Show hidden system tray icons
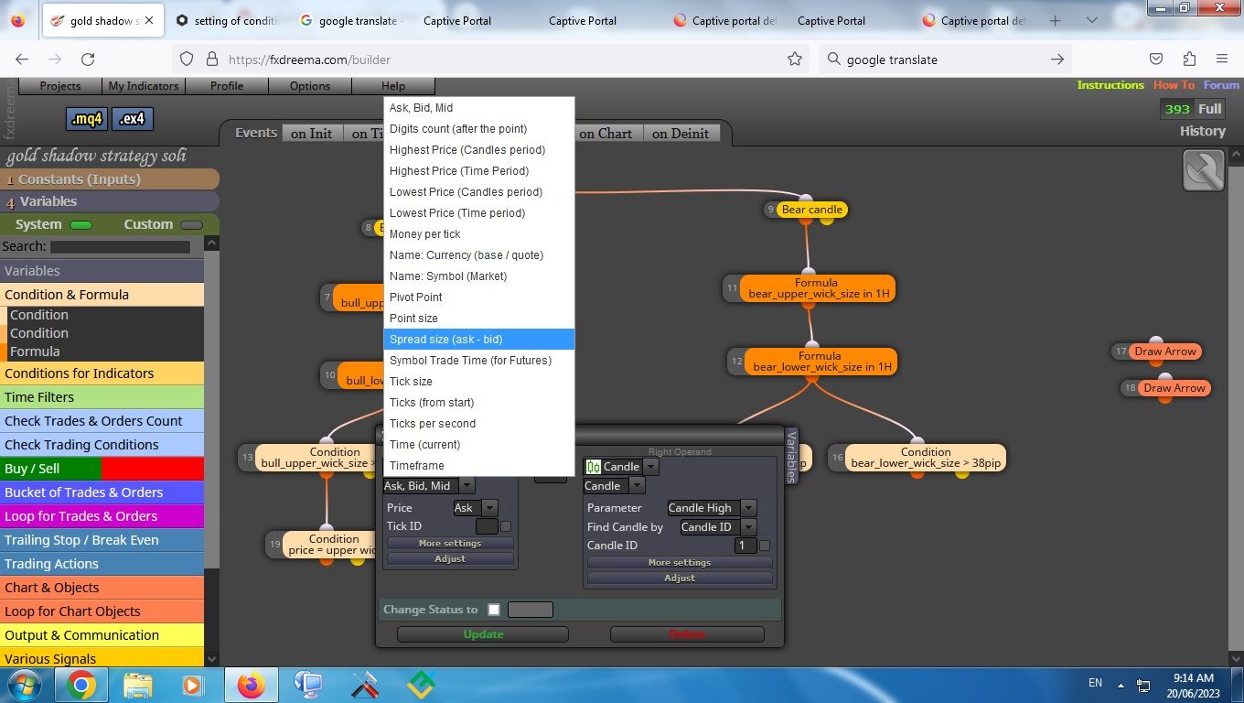Viewport: 1244px width, 703px height. coord(1119,684)
